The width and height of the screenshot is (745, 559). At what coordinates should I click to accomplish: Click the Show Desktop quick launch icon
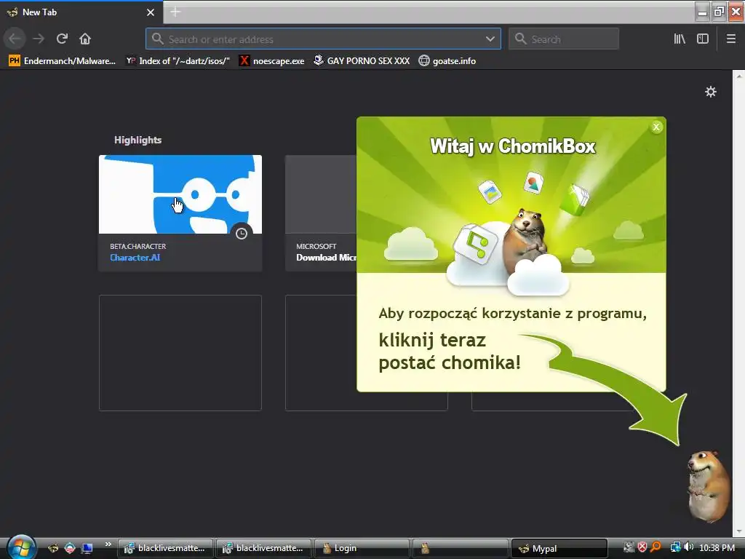[87, 548]
